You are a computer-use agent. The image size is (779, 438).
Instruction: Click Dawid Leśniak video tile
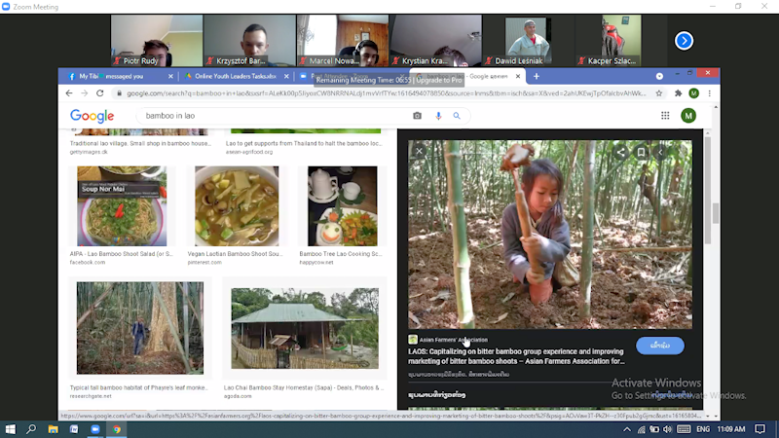pyautogui.click(x=528, y=41)
